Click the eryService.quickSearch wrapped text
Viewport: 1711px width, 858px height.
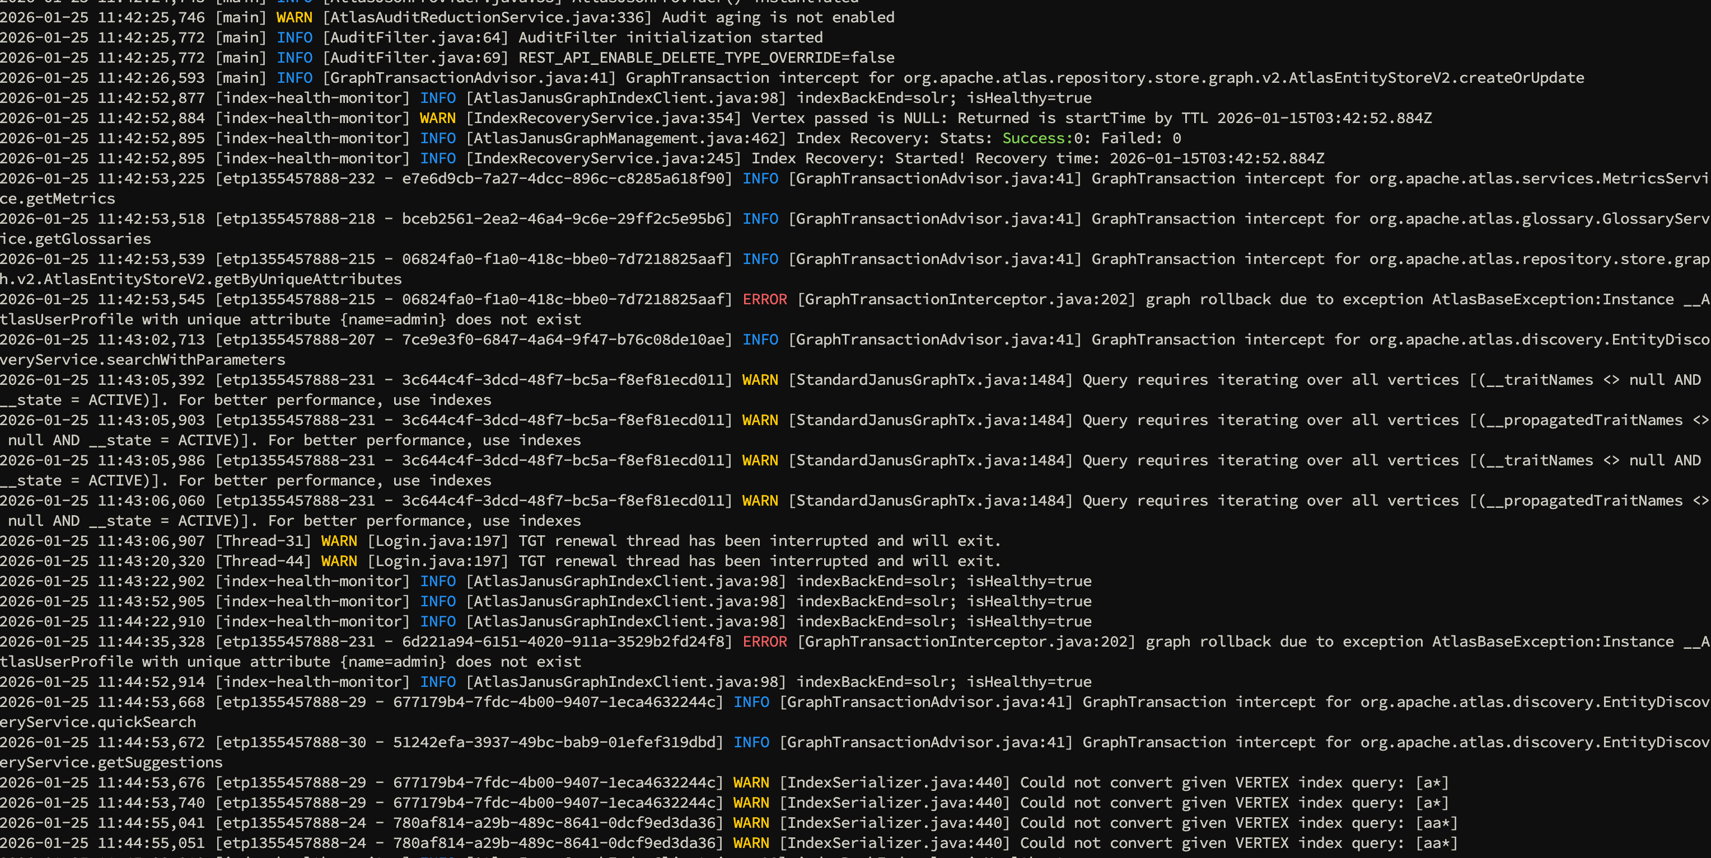point(97,722)
